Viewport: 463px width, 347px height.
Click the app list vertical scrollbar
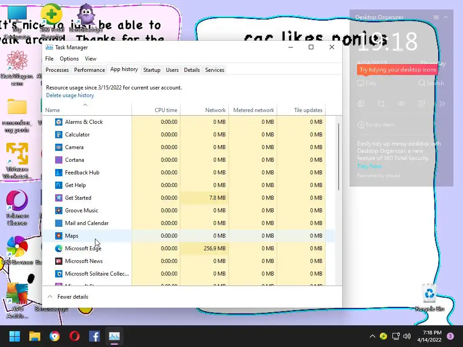click(x=338, y=157)
